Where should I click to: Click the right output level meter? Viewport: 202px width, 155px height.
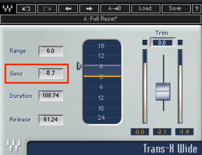(180, 87)
